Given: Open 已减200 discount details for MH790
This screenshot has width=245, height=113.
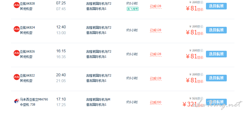Looking at the screenshot, I should point(156,103).
